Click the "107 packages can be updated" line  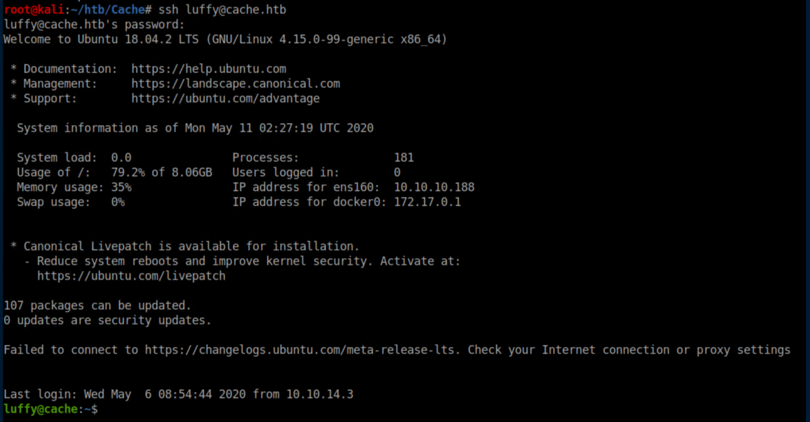pyautogui.click(x=98, y=306)
